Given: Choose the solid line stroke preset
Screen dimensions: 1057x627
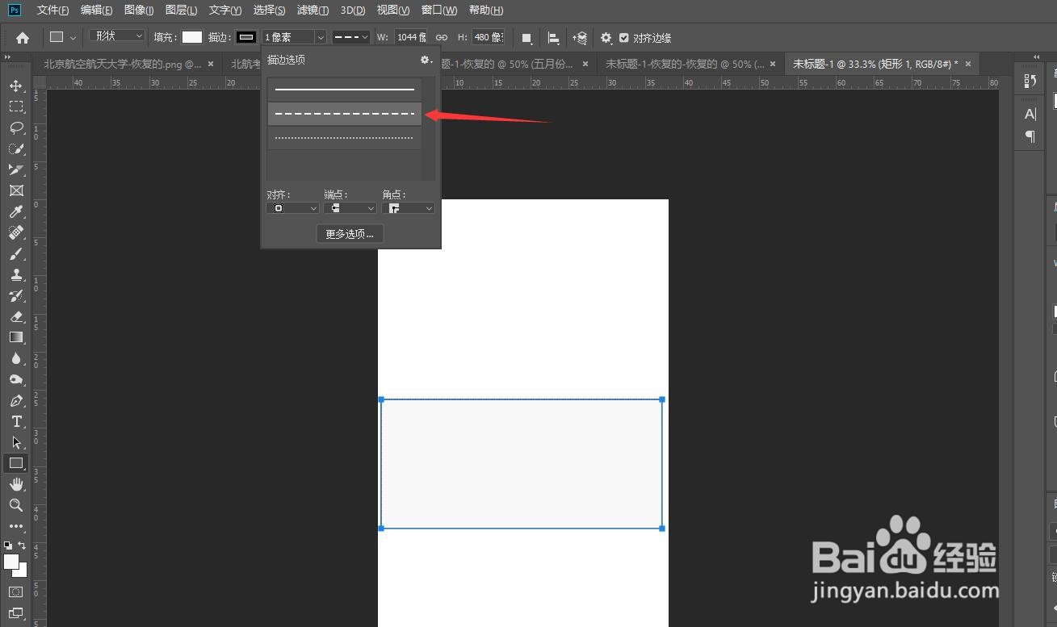Looking at the screenshot, I should coord(345,90).
